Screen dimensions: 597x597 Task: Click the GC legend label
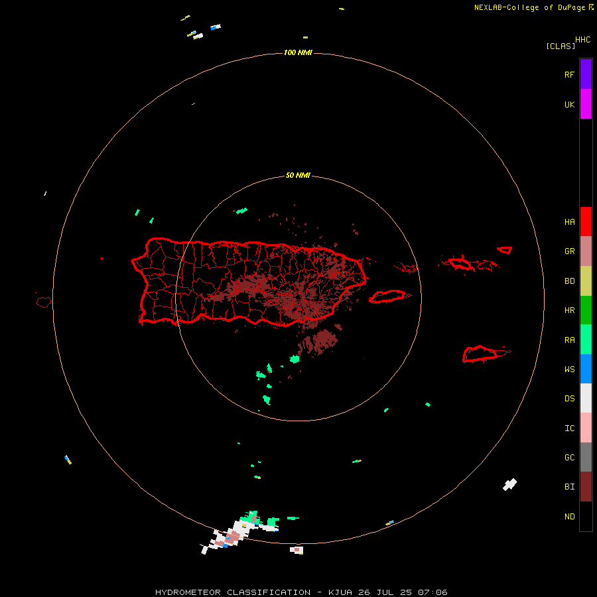point(569,457)
